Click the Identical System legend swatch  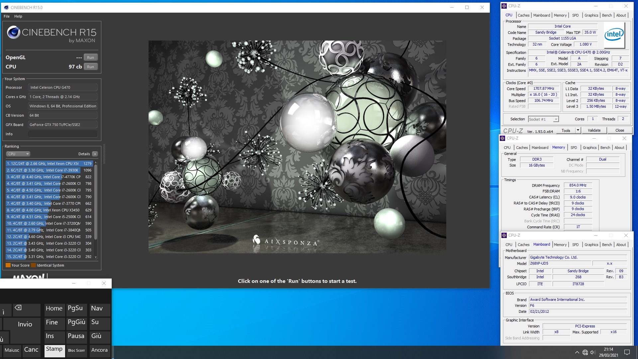[33, 265]
